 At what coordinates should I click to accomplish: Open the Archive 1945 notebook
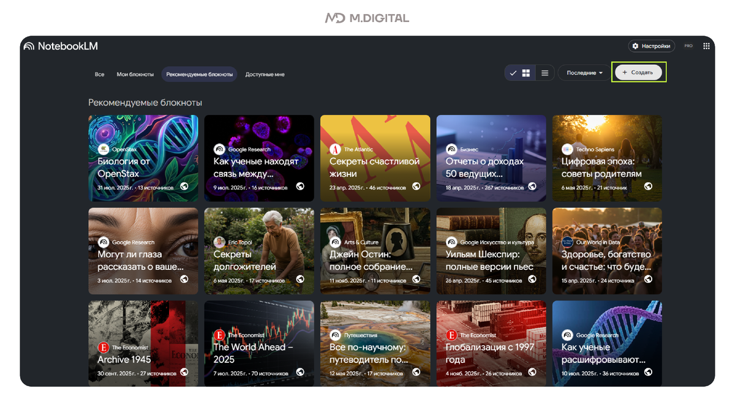coord(143,343)
